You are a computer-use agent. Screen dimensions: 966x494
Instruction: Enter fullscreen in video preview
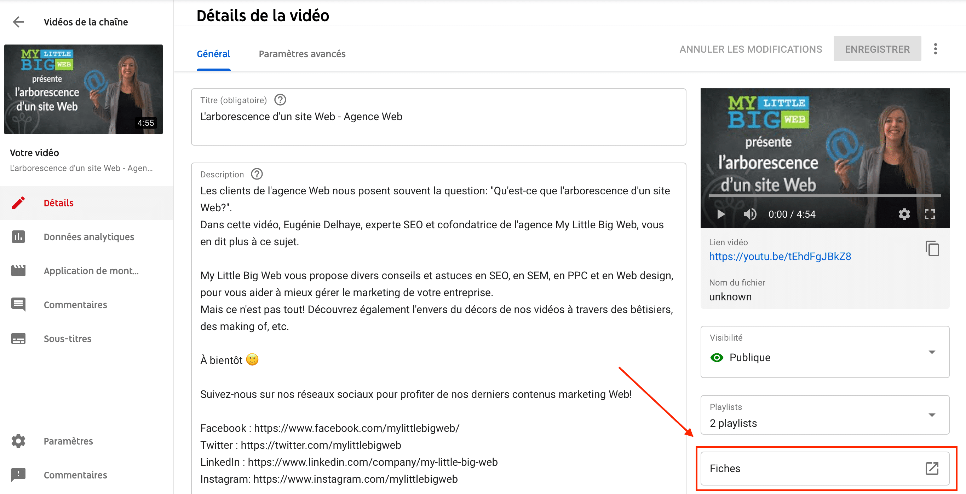coord(930,214)
